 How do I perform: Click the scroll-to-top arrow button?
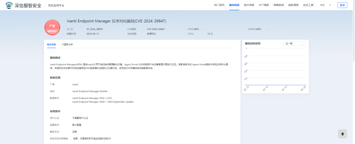(x=342, y=134)
